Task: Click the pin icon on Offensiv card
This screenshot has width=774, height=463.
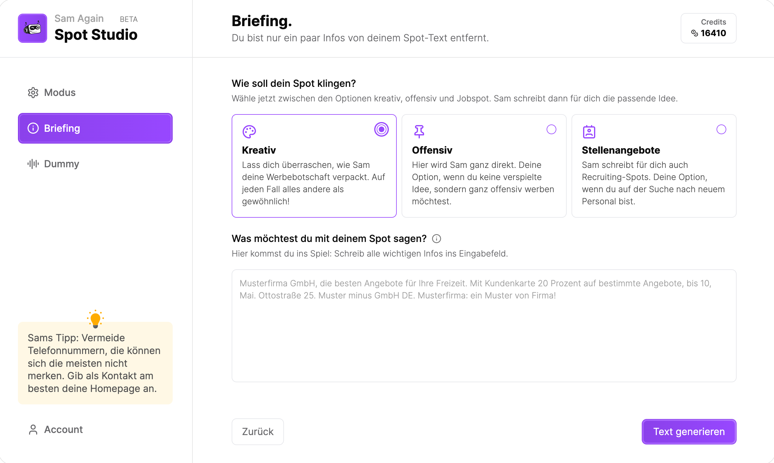Action: (419, 131)
